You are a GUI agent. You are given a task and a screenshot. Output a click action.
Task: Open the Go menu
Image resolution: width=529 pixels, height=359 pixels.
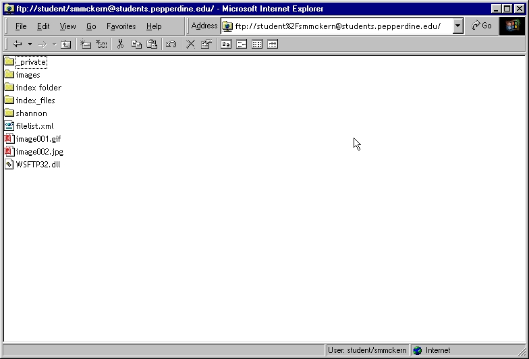(91, 26)
